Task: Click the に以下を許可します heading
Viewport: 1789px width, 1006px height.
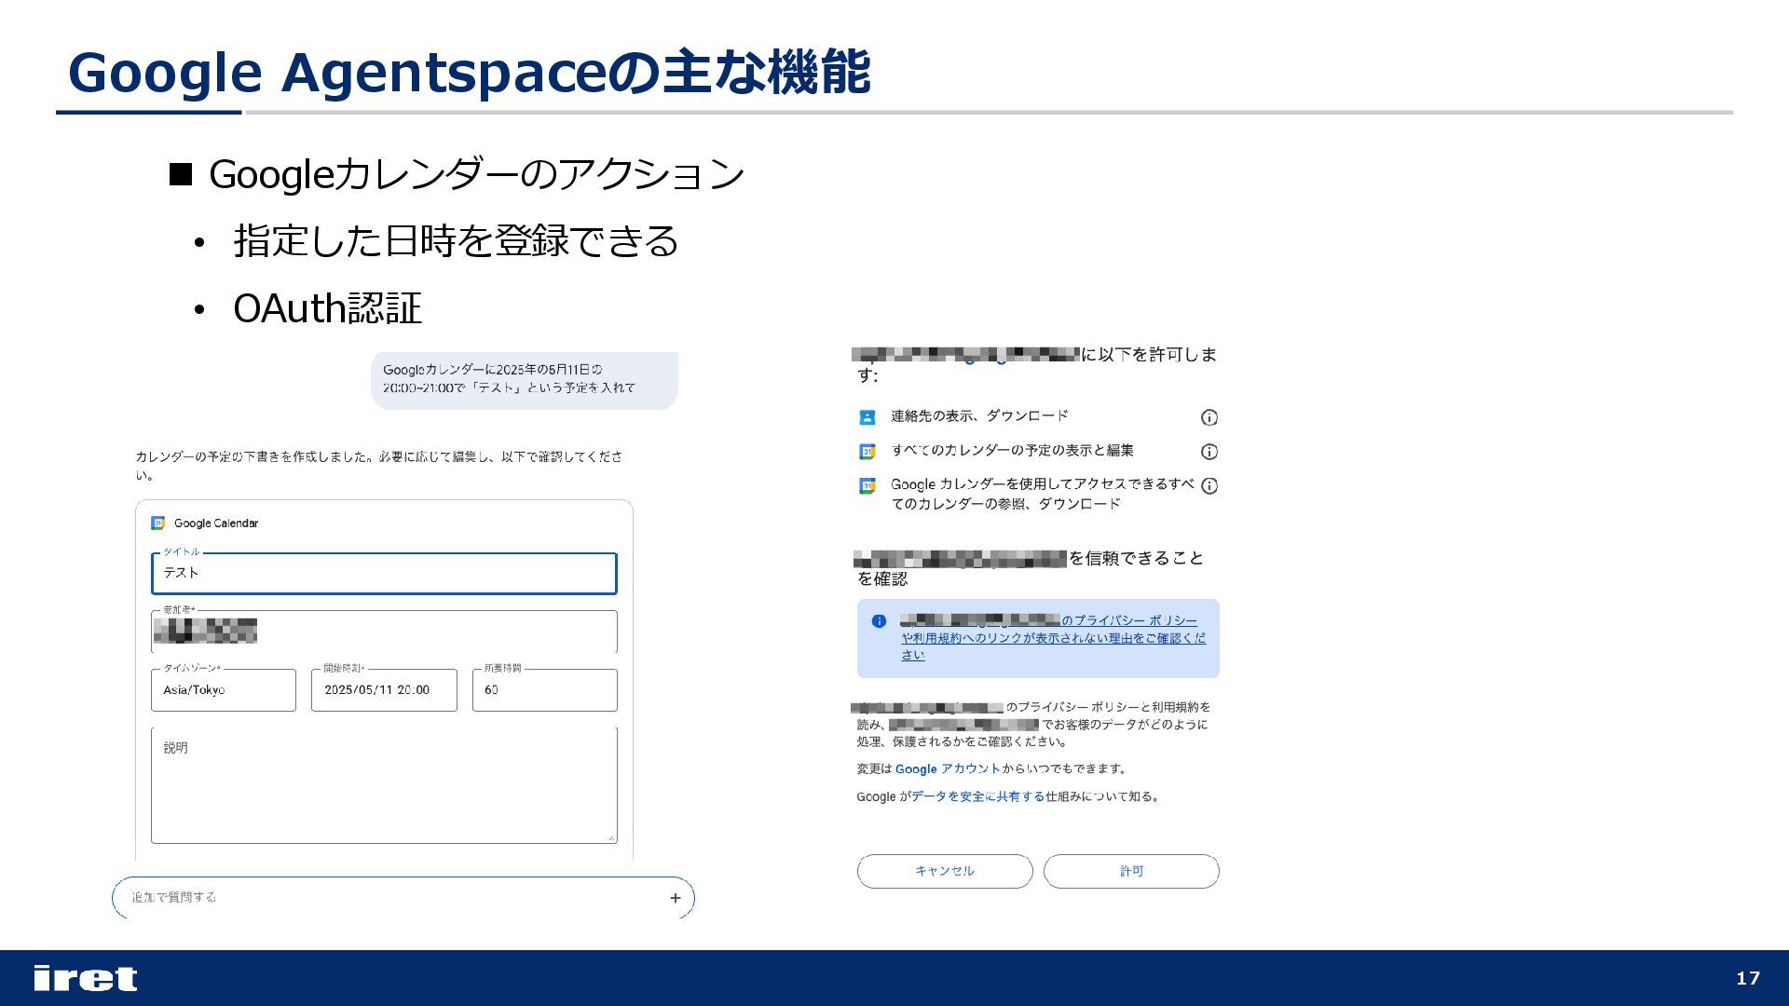Action: pyautogui.click(x=1037, y=364)
